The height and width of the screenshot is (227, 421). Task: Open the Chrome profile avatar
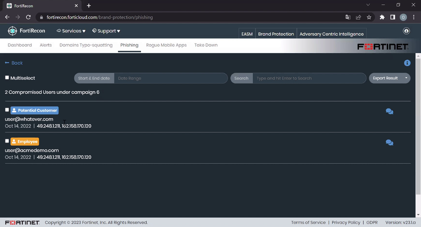coord(403,17)
